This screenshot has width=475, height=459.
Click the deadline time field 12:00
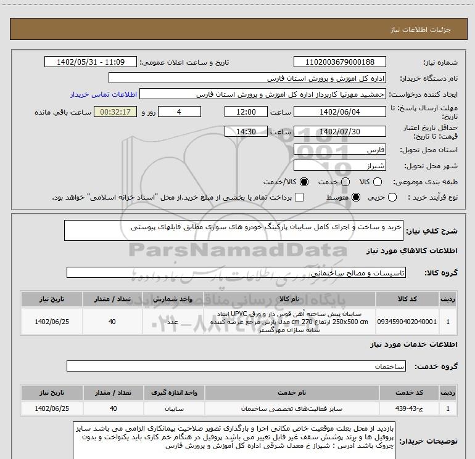[246, 112]
